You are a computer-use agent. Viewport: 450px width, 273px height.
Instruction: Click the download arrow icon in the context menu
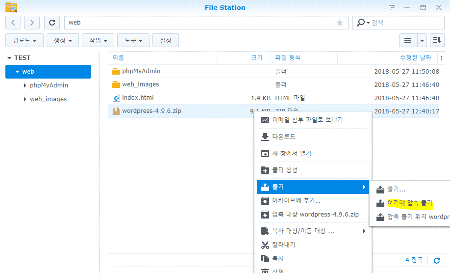click(x=265, y=137)
